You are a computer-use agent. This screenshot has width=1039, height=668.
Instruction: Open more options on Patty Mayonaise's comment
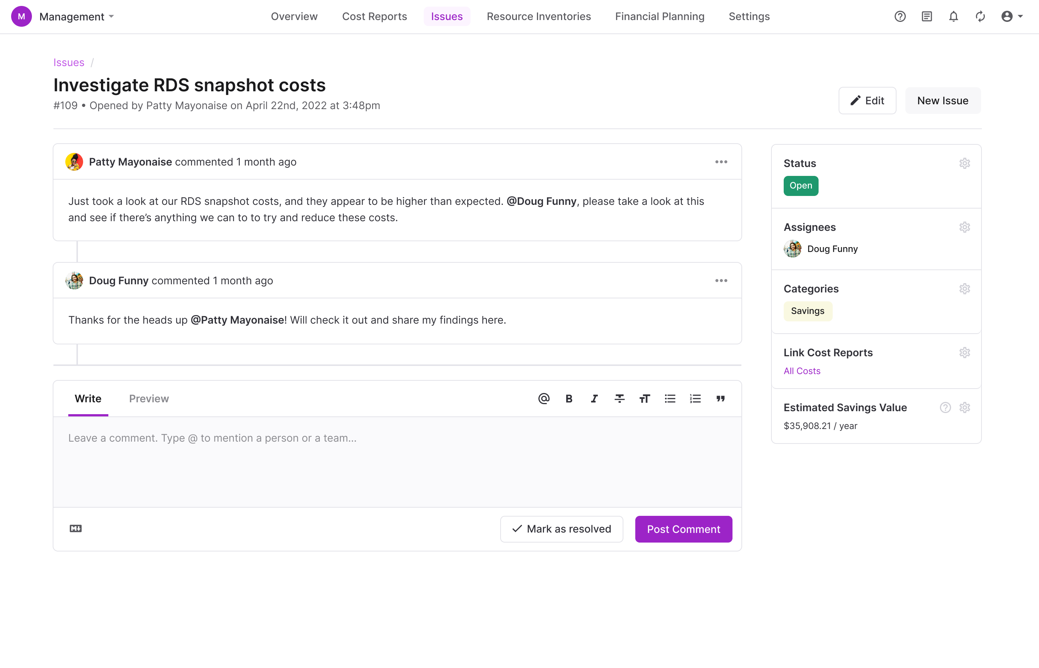pyautogui.click(x=721, y=162)
